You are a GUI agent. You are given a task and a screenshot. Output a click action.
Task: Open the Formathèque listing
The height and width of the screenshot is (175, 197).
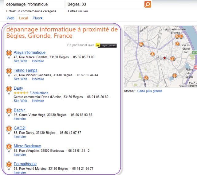click(25, 164)
